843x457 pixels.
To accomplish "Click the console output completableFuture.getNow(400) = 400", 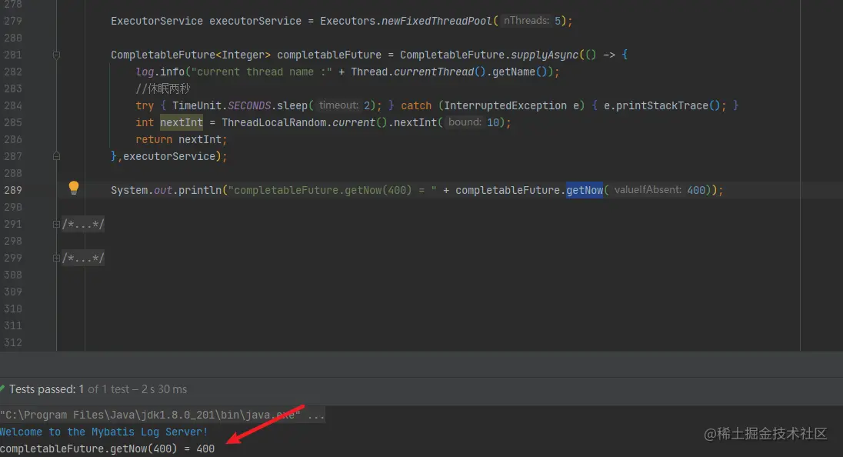I will click(x=108, y=449).
